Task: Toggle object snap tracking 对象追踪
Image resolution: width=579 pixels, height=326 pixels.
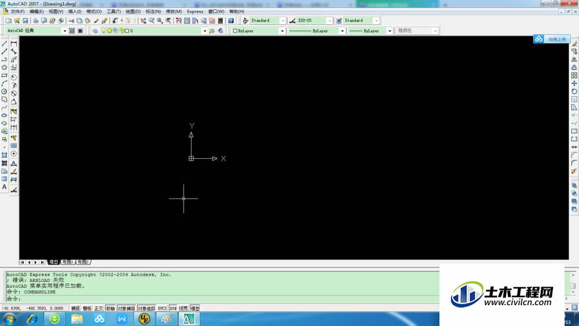Action: 146,308
